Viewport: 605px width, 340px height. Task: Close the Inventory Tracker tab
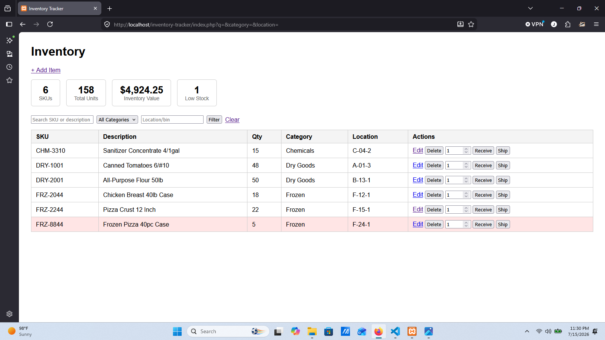95,8
